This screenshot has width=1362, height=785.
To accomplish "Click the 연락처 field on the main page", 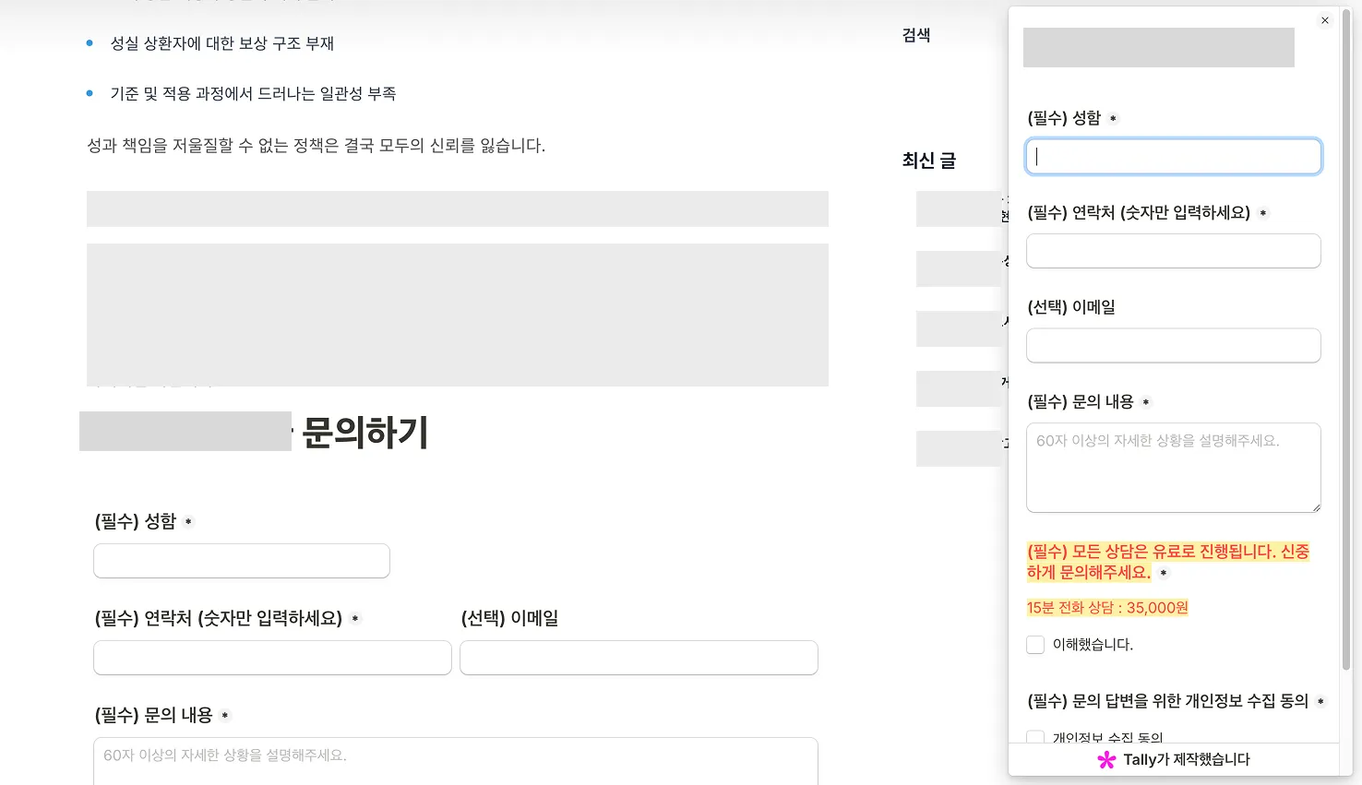I will pyautogui.click(x=271, y=658).
